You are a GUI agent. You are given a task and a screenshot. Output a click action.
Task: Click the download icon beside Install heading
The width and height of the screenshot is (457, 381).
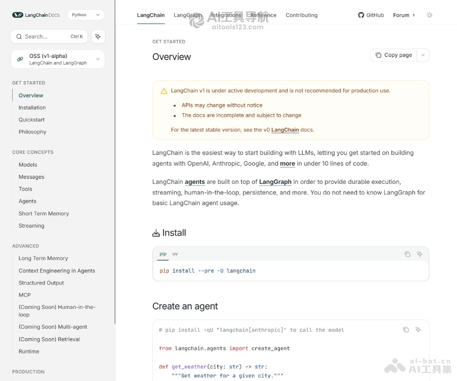[156, 233]
